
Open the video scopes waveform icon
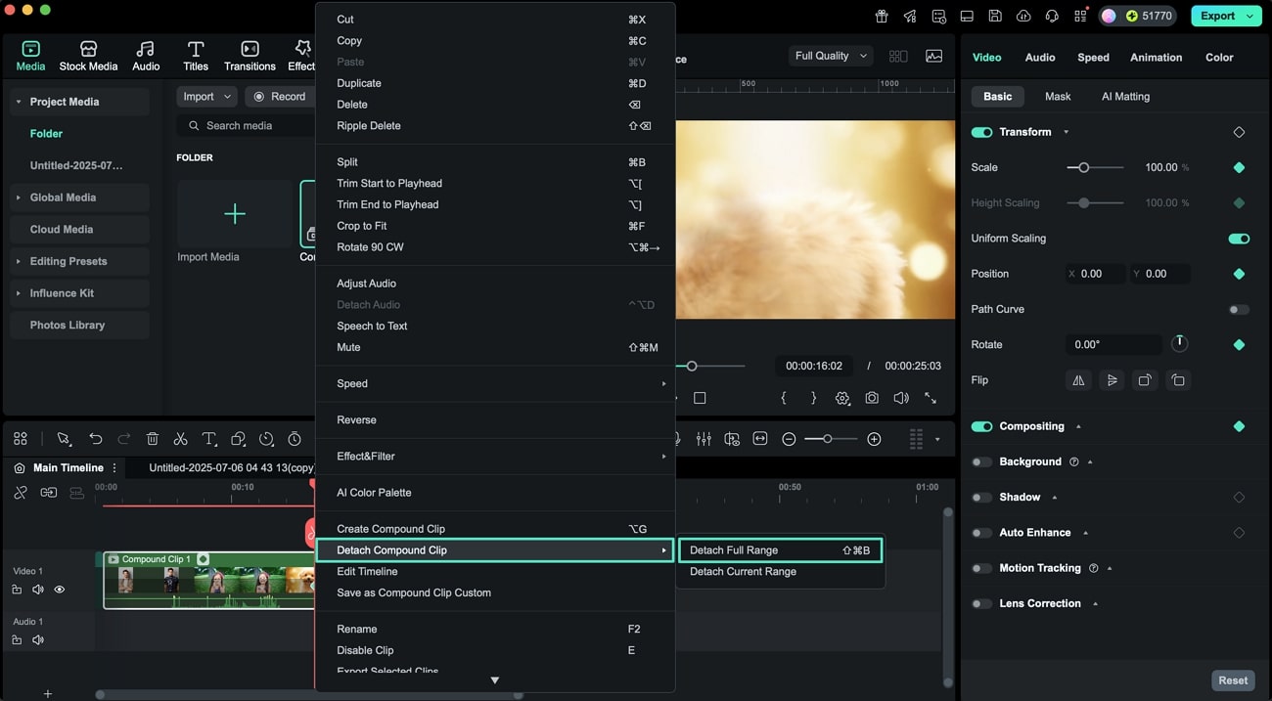coord(934,56)
